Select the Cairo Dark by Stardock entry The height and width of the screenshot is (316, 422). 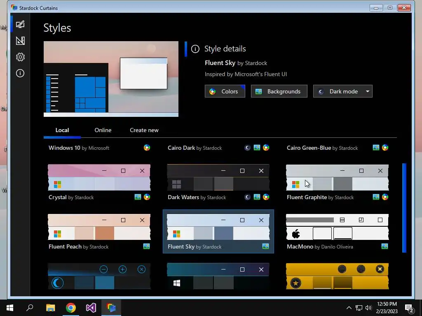(x=195, y=148)
